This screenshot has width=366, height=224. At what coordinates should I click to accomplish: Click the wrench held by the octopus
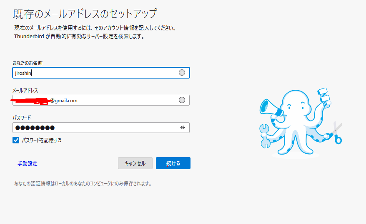[x=265, y=135]
